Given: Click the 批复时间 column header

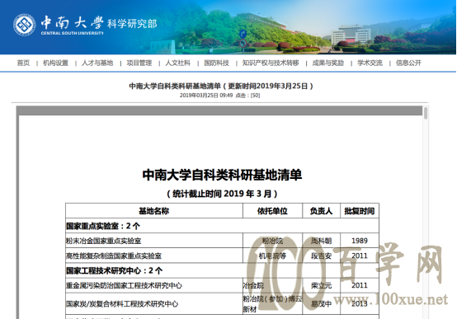Looking at the screenshot, I should coord(360,211).
